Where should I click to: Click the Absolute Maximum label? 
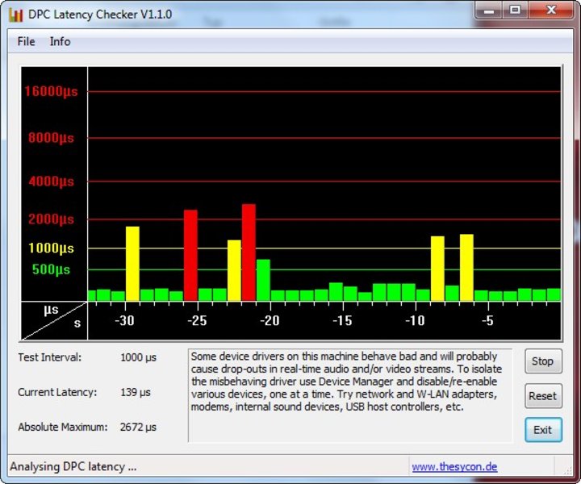pos(63,427)
